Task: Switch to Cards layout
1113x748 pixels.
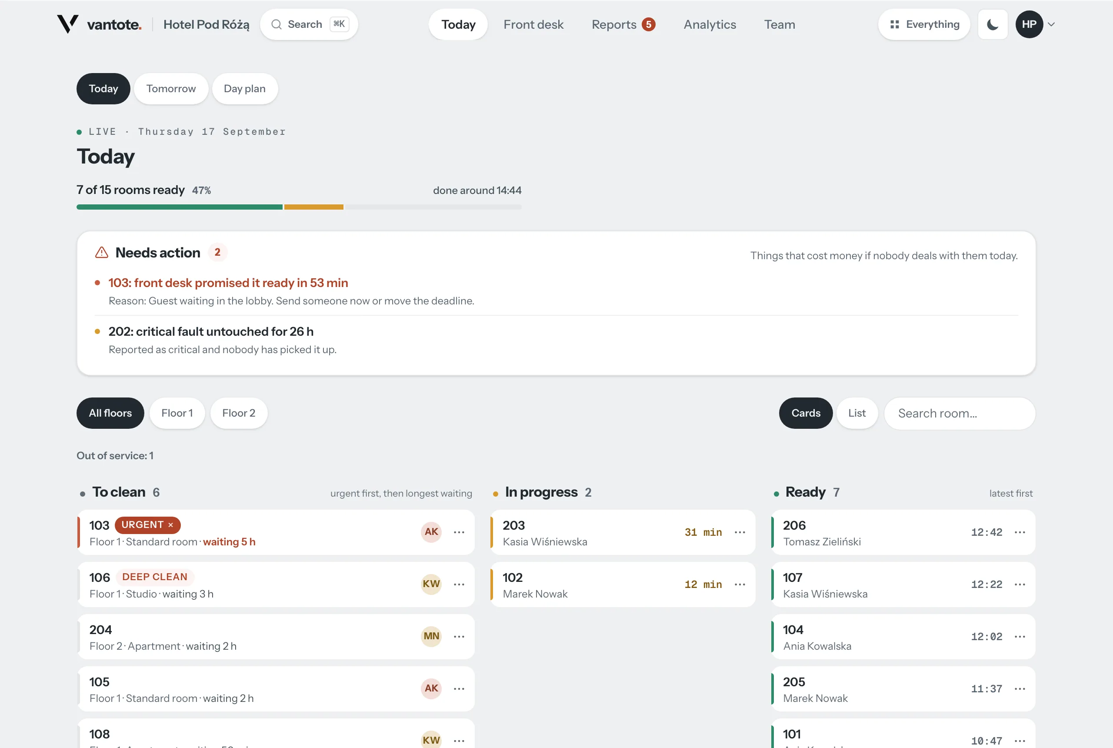Action: [806, 413]
